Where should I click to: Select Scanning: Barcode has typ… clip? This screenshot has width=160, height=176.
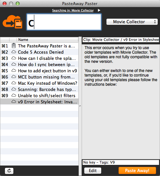click(x=39, y=89)
